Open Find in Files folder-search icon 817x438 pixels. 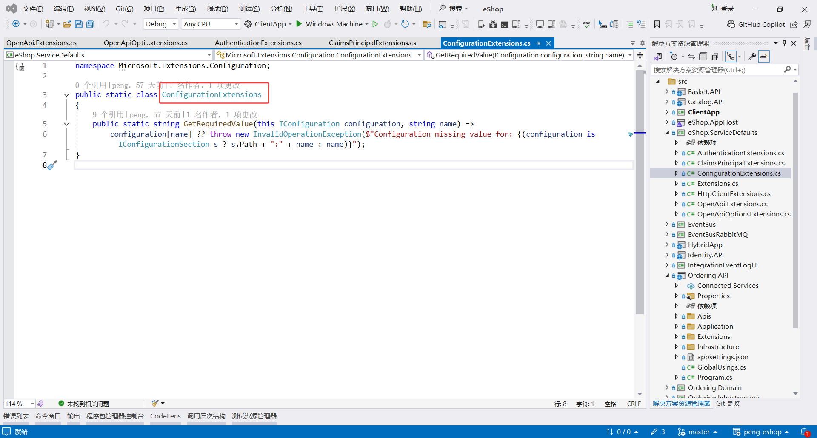[x=427, y=24]
